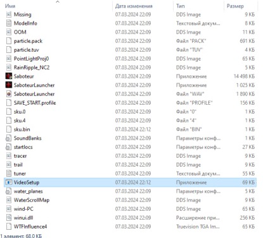The image size is (263, 238).
Task: Click the Расширение при... type cell
Action: point(198,218)
